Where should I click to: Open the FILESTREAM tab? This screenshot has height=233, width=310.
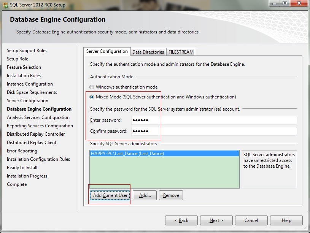point(181,52)
